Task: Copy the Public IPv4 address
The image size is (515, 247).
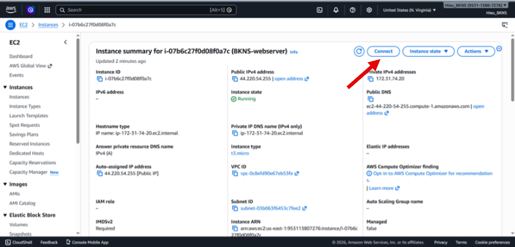Action: (x=235, y=79)
